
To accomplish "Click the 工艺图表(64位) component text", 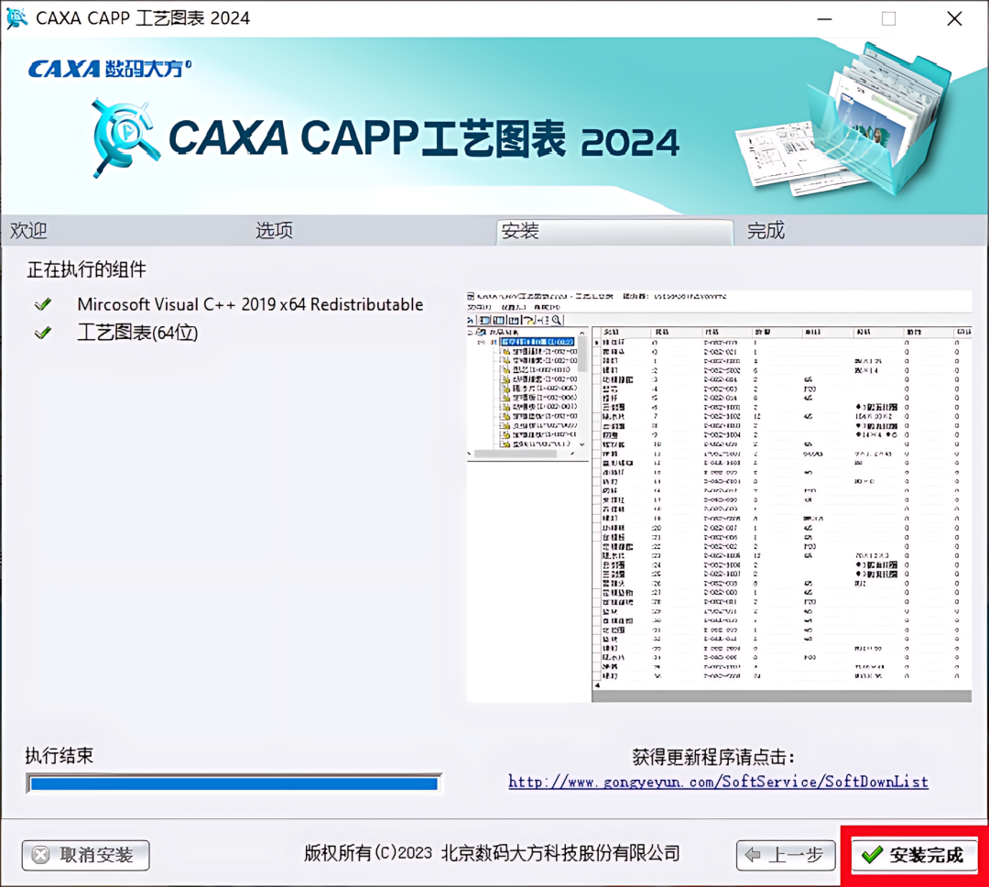I will [137, 333].
